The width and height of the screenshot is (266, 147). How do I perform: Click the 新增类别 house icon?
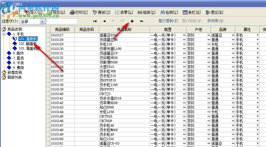4,73
